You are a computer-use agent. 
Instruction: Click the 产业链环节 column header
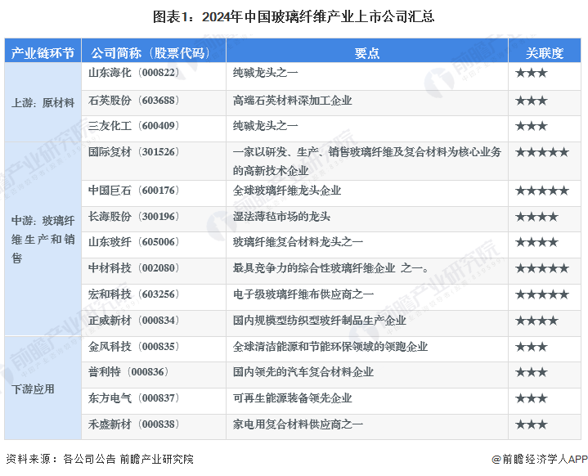(43, 53)
